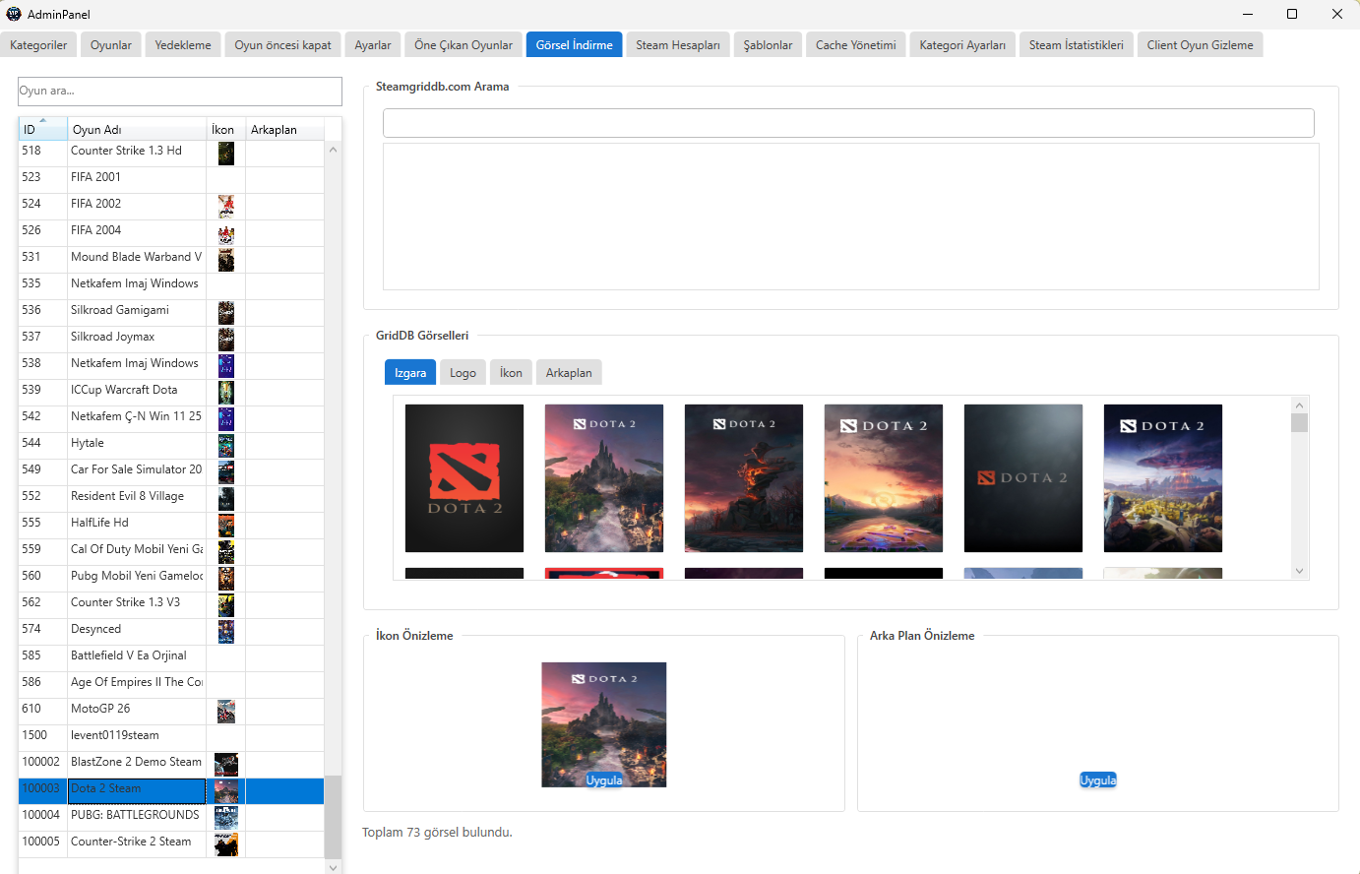Click Uygula under the background preview
This screenshot has height=874, width=1360.
1098,780
